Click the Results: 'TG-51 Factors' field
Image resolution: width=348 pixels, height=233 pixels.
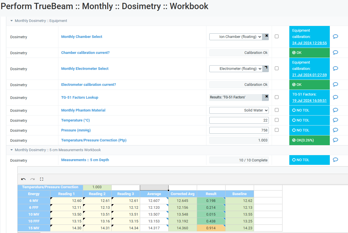[236, 97]
